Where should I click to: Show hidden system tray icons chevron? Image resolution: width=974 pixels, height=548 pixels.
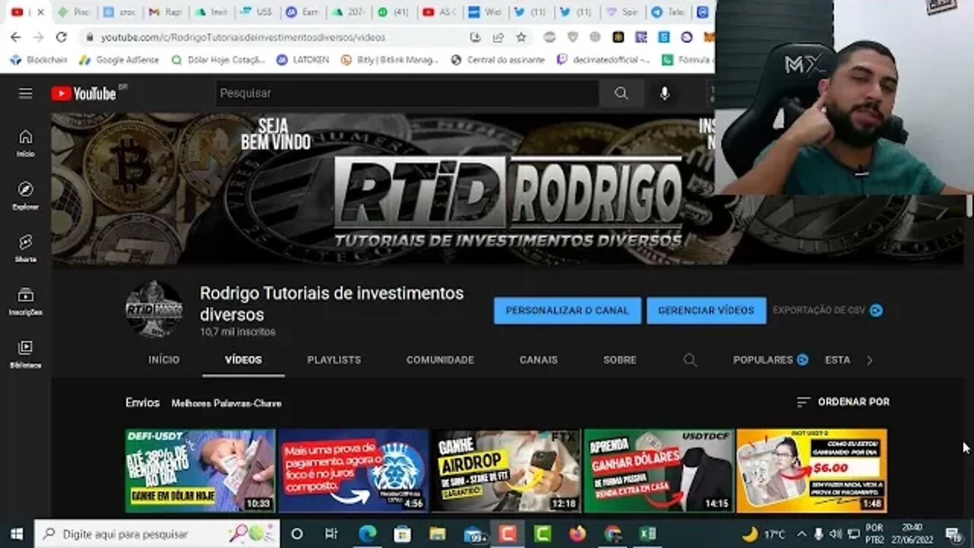[x=801, y=534]
